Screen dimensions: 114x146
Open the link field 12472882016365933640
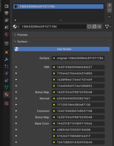[78, 142]
